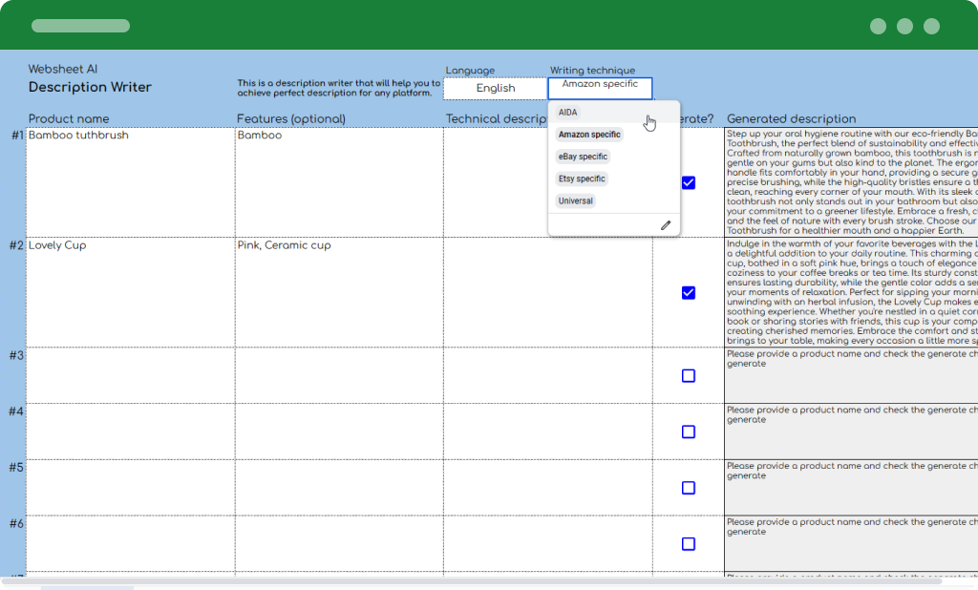Image resolution: width=978 pixels, height=590 pixels.
Task: Click the pencil edit icon in dropdown
Action: (x=666, y=225)
